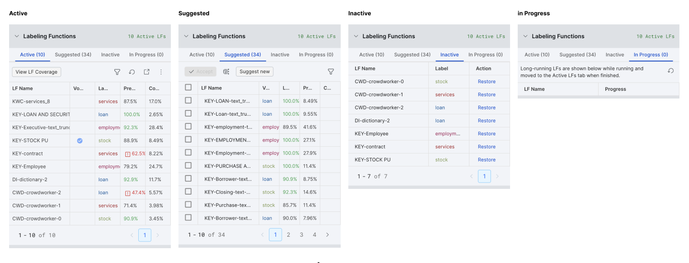Click Restore for KEY-contract in Inactive panel
This screenshot has width=689, height=263.
click(487, 147)
